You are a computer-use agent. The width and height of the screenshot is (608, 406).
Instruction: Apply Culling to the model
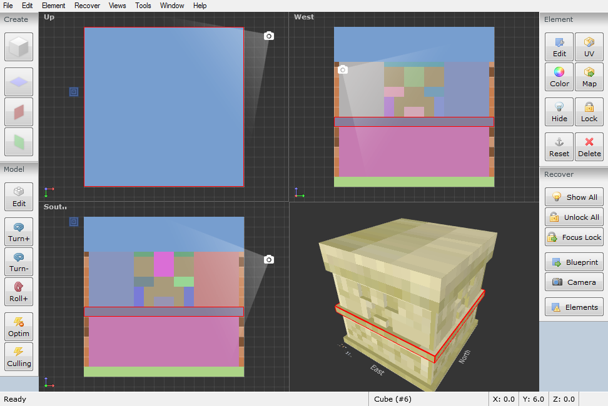click(19, 357)
